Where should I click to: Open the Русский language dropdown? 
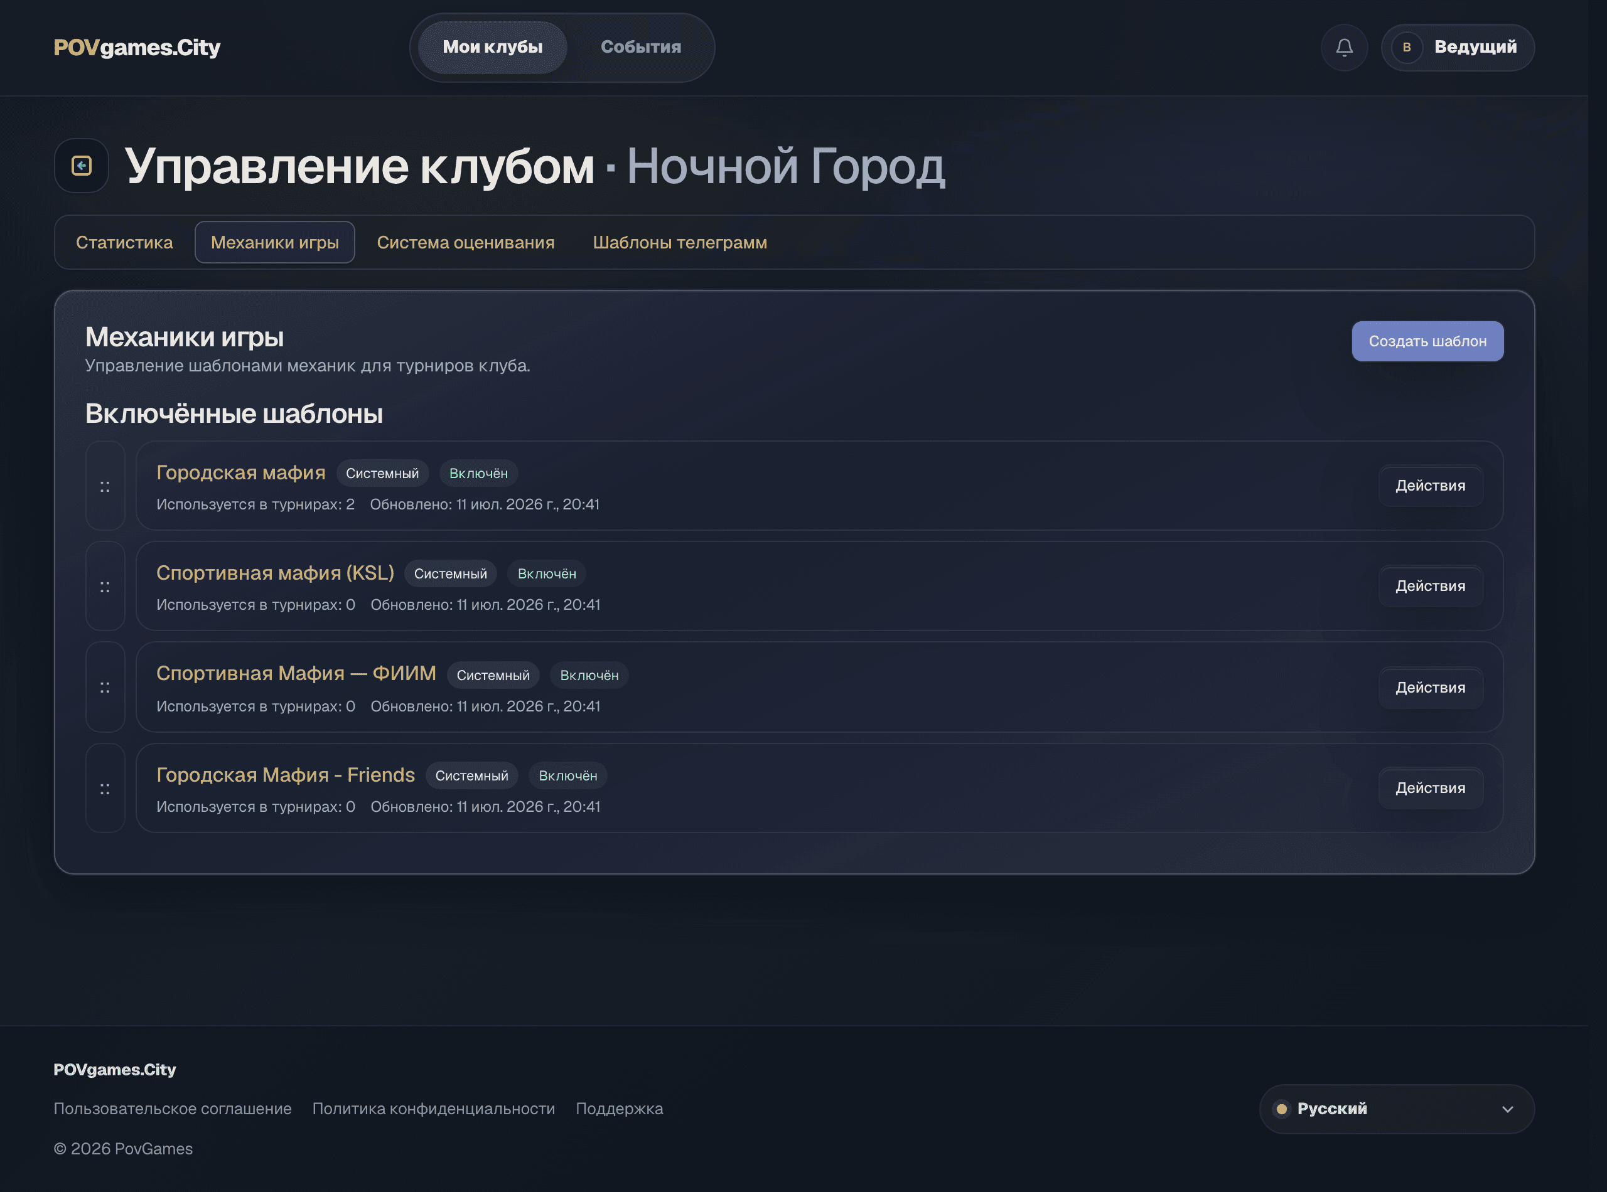pyautogui.click(x=1397, y=1109)
